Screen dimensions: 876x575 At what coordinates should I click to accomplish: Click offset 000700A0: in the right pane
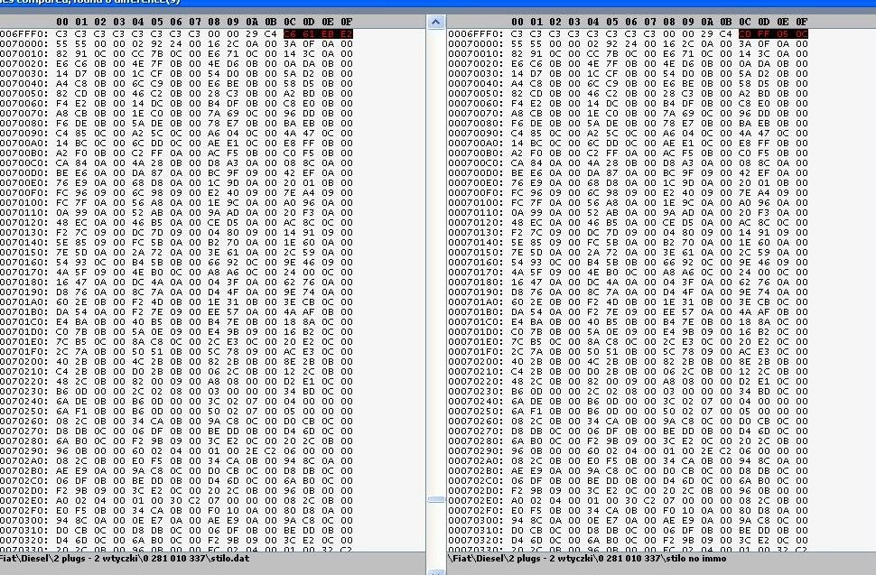click(x=475, y=143)
